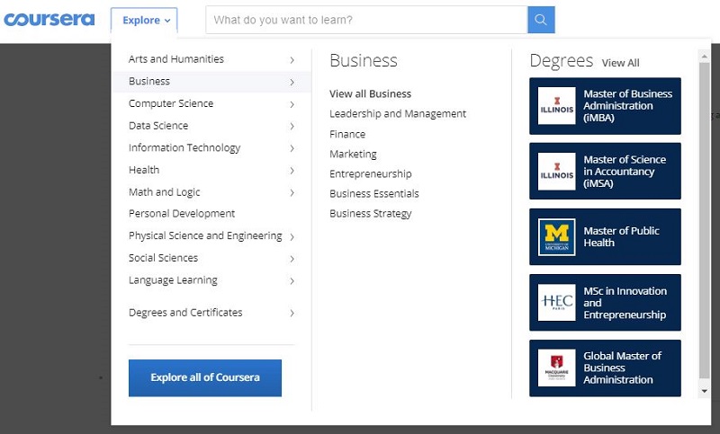The height and width of the screenshot is (434, 720).
Task: Expand the Computer Science chevron
Action: pos(292,104)
